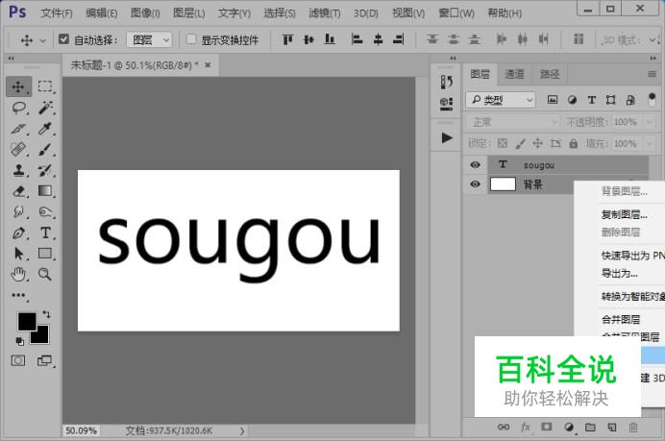Toggle type layer filter icon
Viewport: 665px width, 441px height.
click(592, 100)
